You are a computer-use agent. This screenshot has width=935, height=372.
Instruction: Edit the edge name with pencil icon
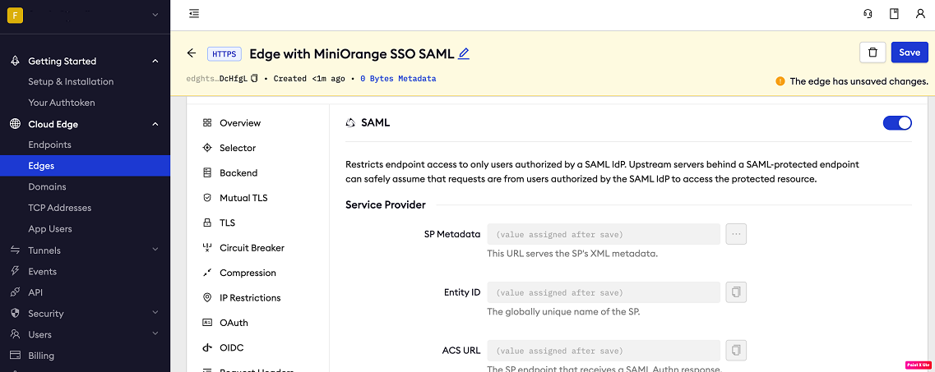tap(464, 53)
